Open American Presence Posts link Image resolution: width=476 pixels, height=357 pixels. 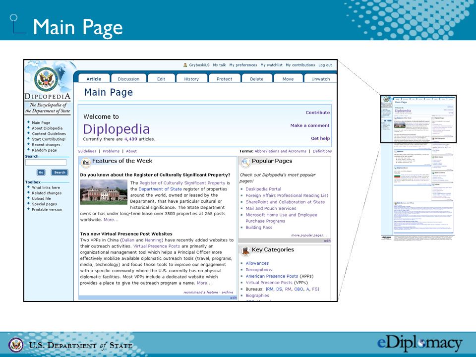pos(272,276)
